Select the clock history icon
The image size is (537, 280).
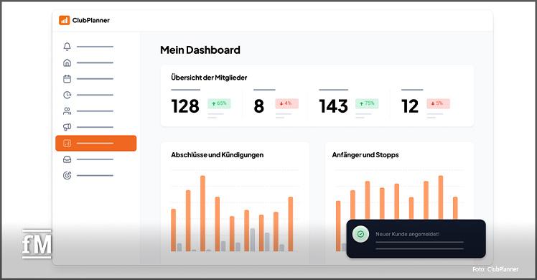click(67, 95)
